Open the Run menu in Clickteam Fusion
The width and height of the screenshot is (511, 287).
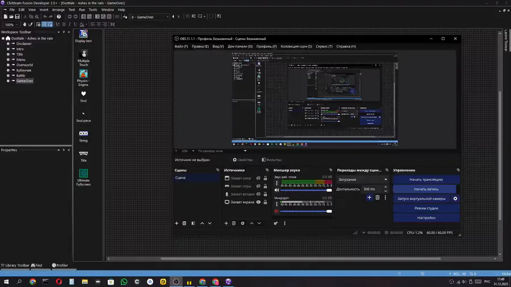click(82, 10)
